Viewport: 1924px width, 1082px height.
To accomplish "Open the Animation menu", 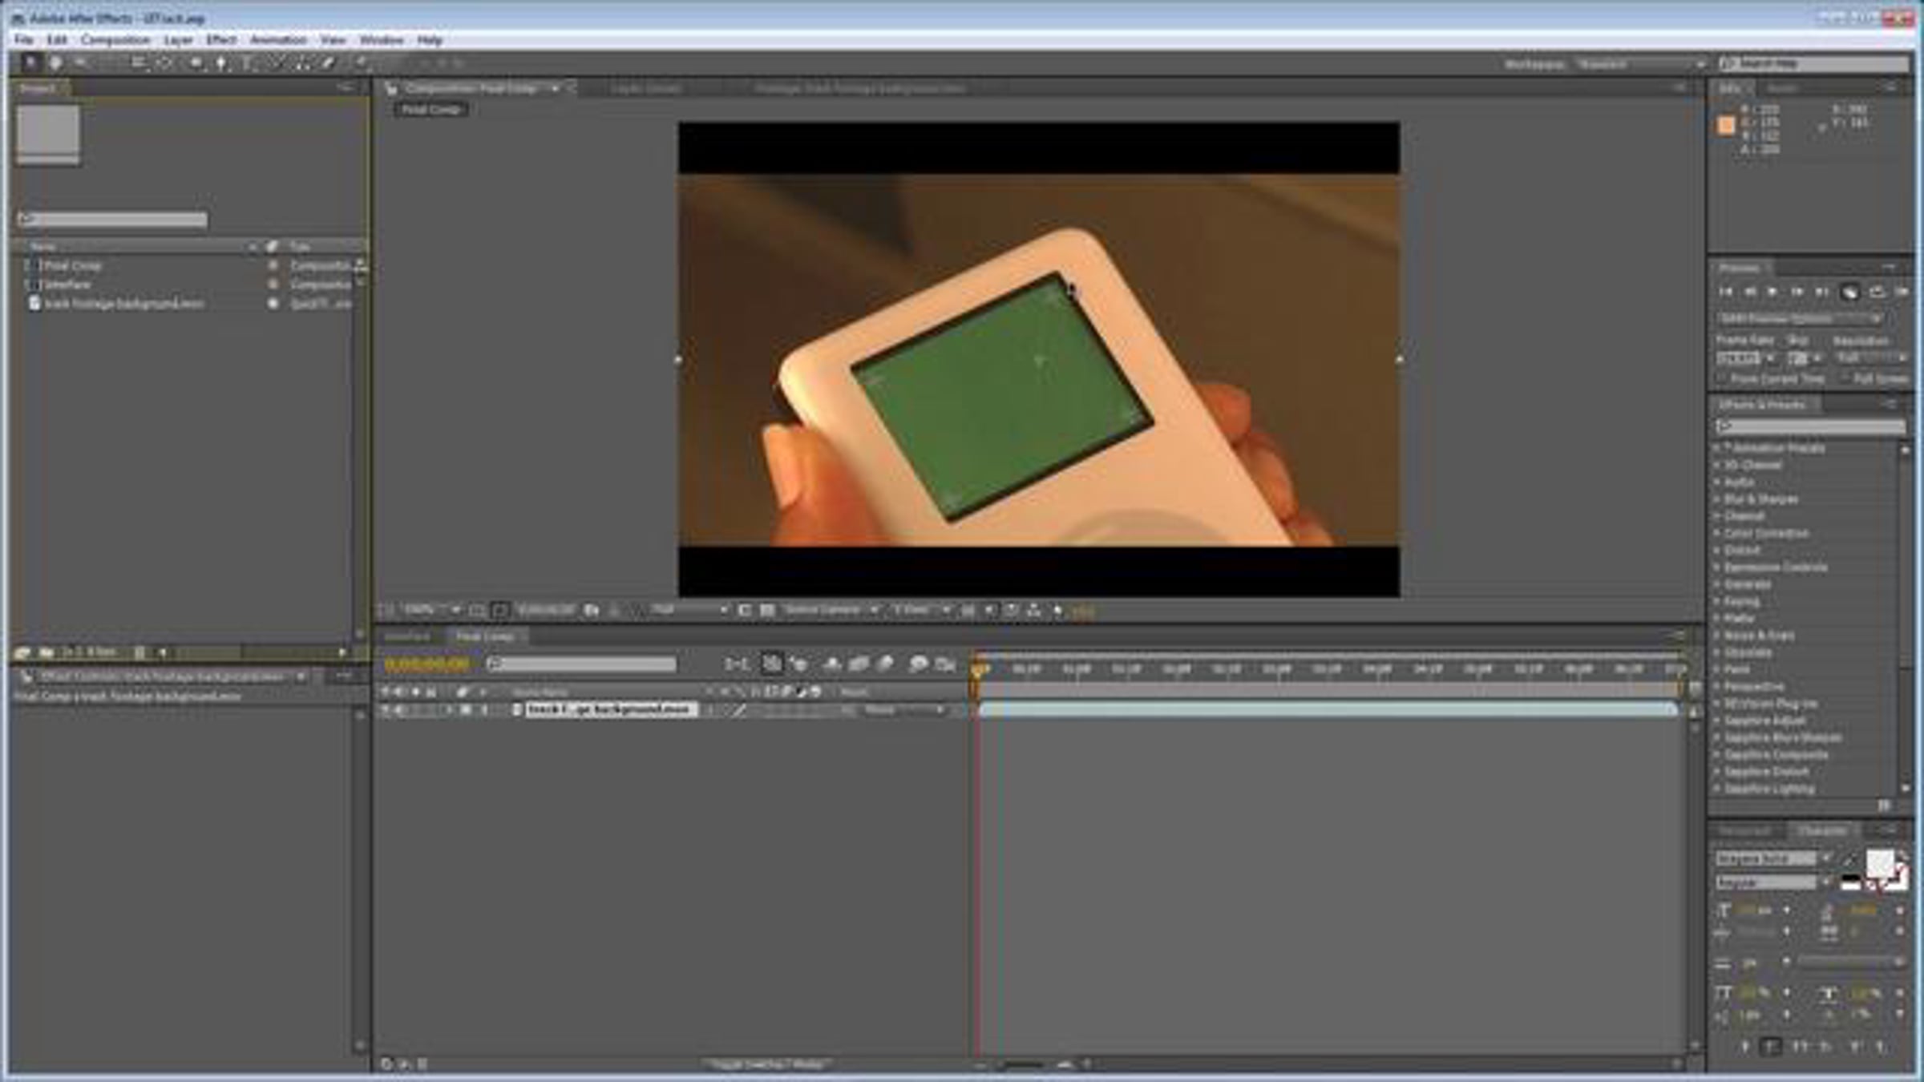I will [278, 40].
